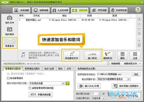Select the 视频相册 tab
This screenshot has width=144, height=102.
(80, 10)
